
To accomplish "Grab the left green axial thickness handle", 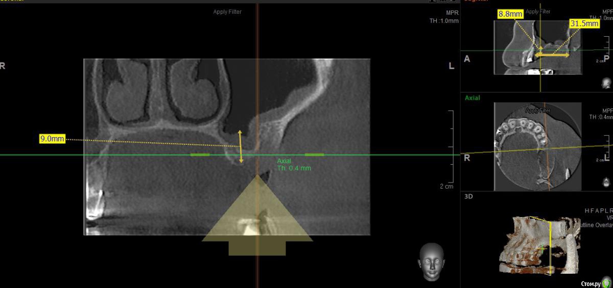I will click(200, 154).
